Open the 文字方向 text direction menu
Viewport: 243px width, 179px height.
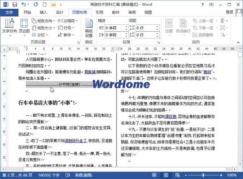coord(9,27)
